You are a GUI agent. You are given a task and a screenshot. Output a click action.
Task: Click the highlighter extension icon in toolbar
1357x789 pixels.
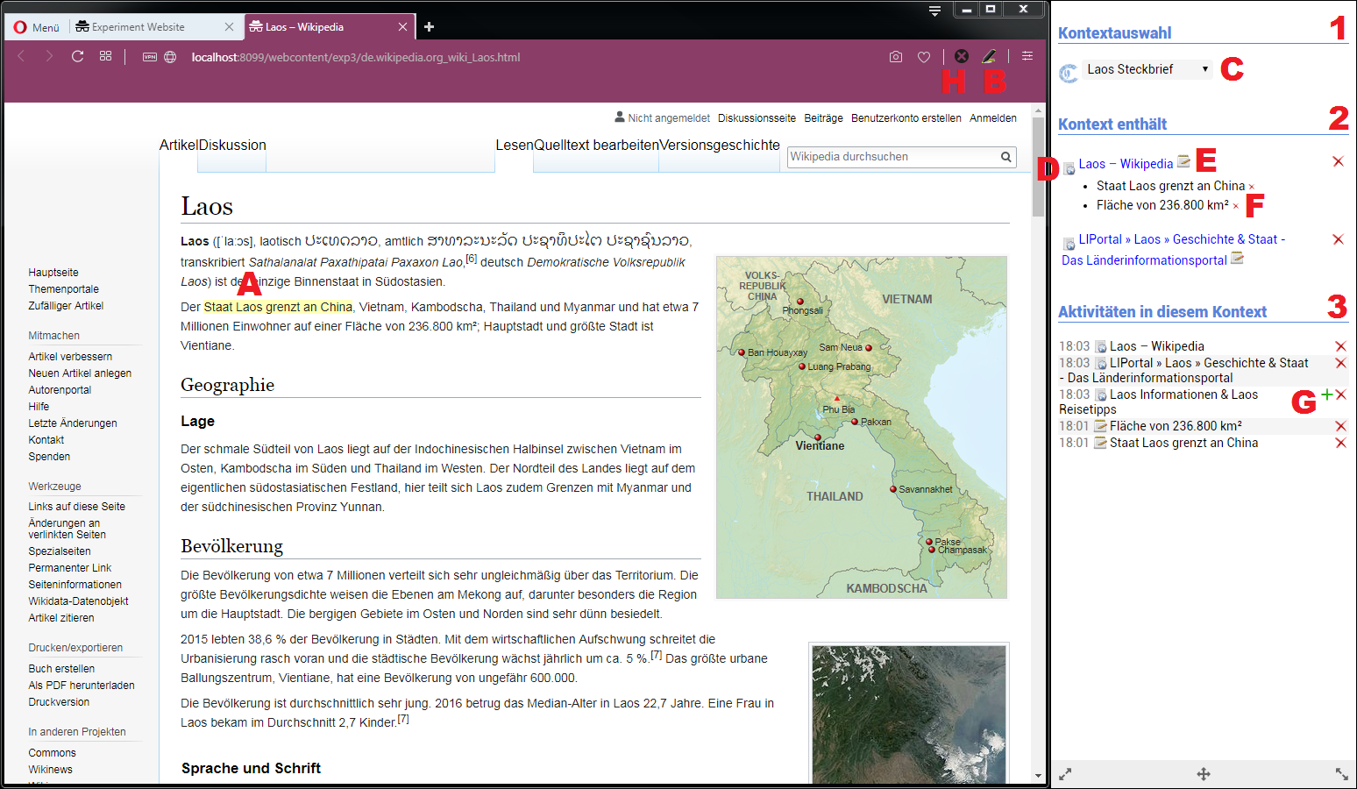[x=989, y=56]
